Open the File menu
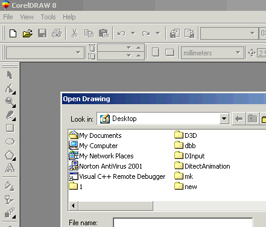Screen dimensions: 266x227 [8, 17]
